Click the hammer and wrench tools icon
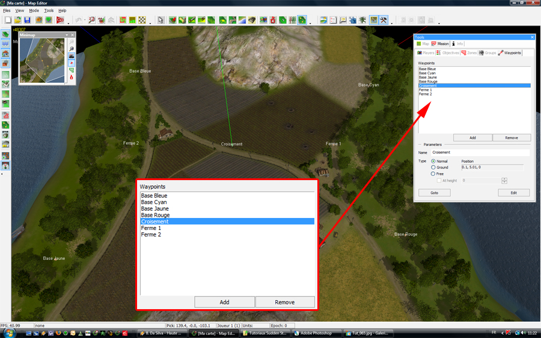The width and height of the screenshot is (541, 338). click(384, 20)
